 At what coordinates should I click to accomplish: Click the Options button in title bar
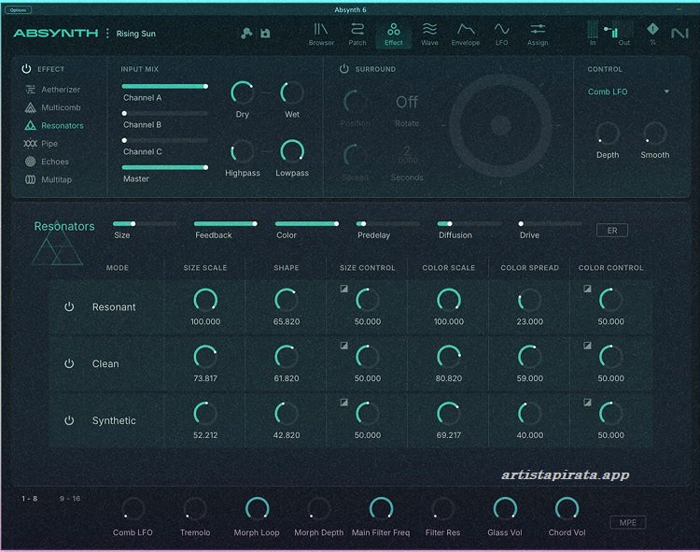click(18, 10)
